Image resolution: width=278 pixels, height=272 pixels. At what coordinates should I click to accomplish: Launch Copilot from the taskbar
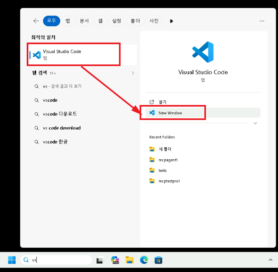115,260
